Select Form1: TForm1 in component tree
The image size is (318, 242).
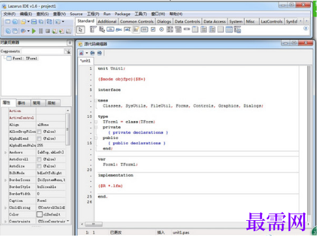point(24,59)
